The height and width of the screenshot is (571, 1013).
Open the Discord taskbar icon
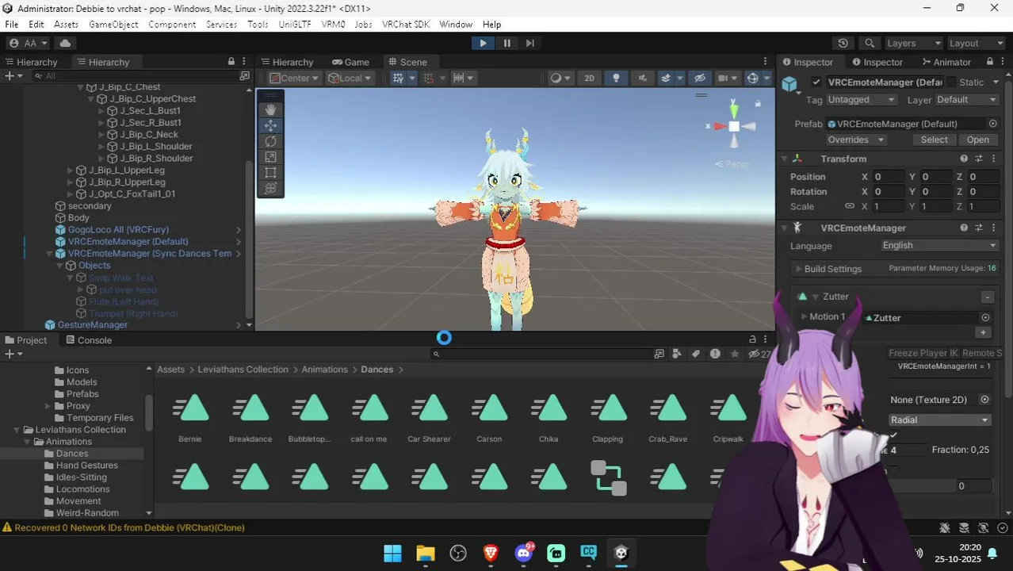click(x=523, y=553)
